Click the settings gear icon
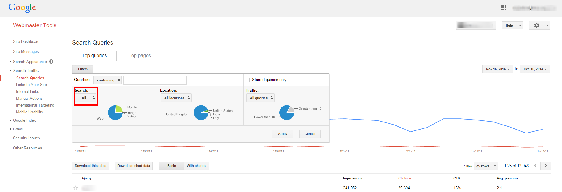562x192 pixels. (536, 25)
